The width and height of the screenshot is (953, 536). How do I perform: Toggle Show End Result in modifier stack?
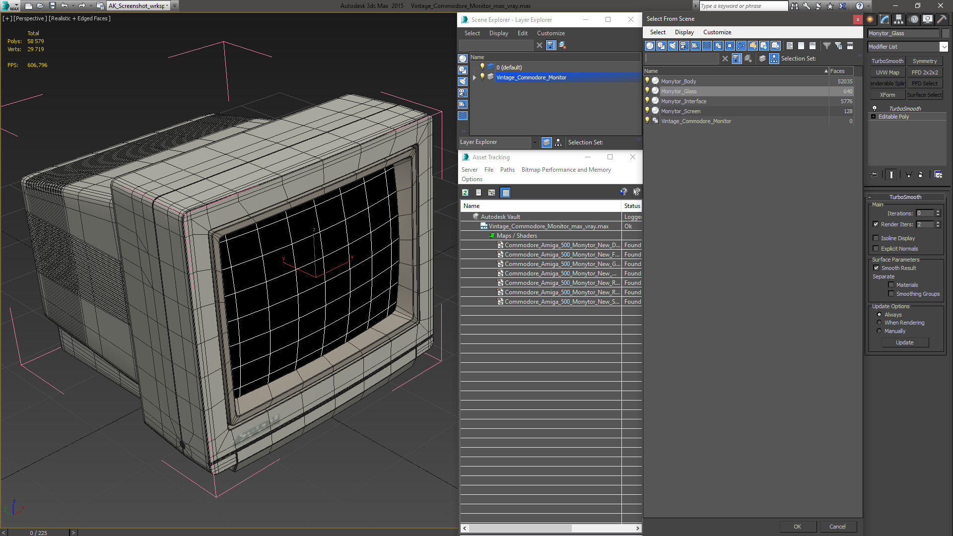891,175
